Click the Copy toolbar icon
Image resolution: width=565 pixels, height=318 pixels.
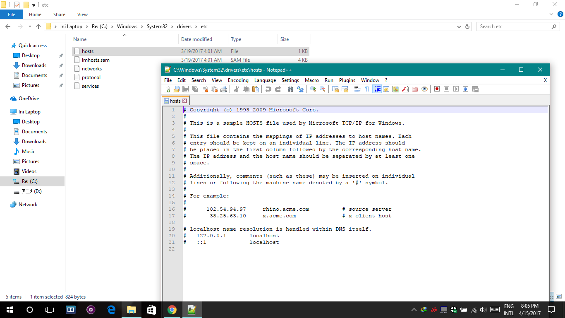click(246, 89)
